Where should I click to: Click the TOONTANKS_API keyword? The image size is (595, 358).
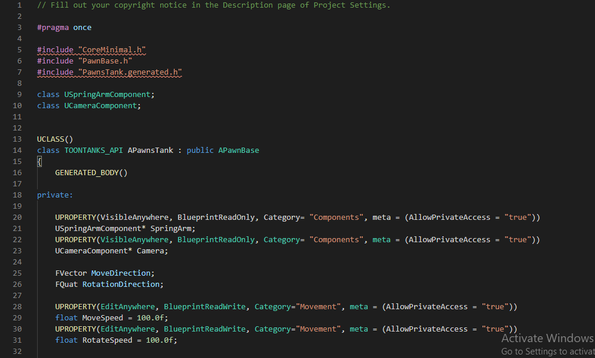click(x=93, y=150)
